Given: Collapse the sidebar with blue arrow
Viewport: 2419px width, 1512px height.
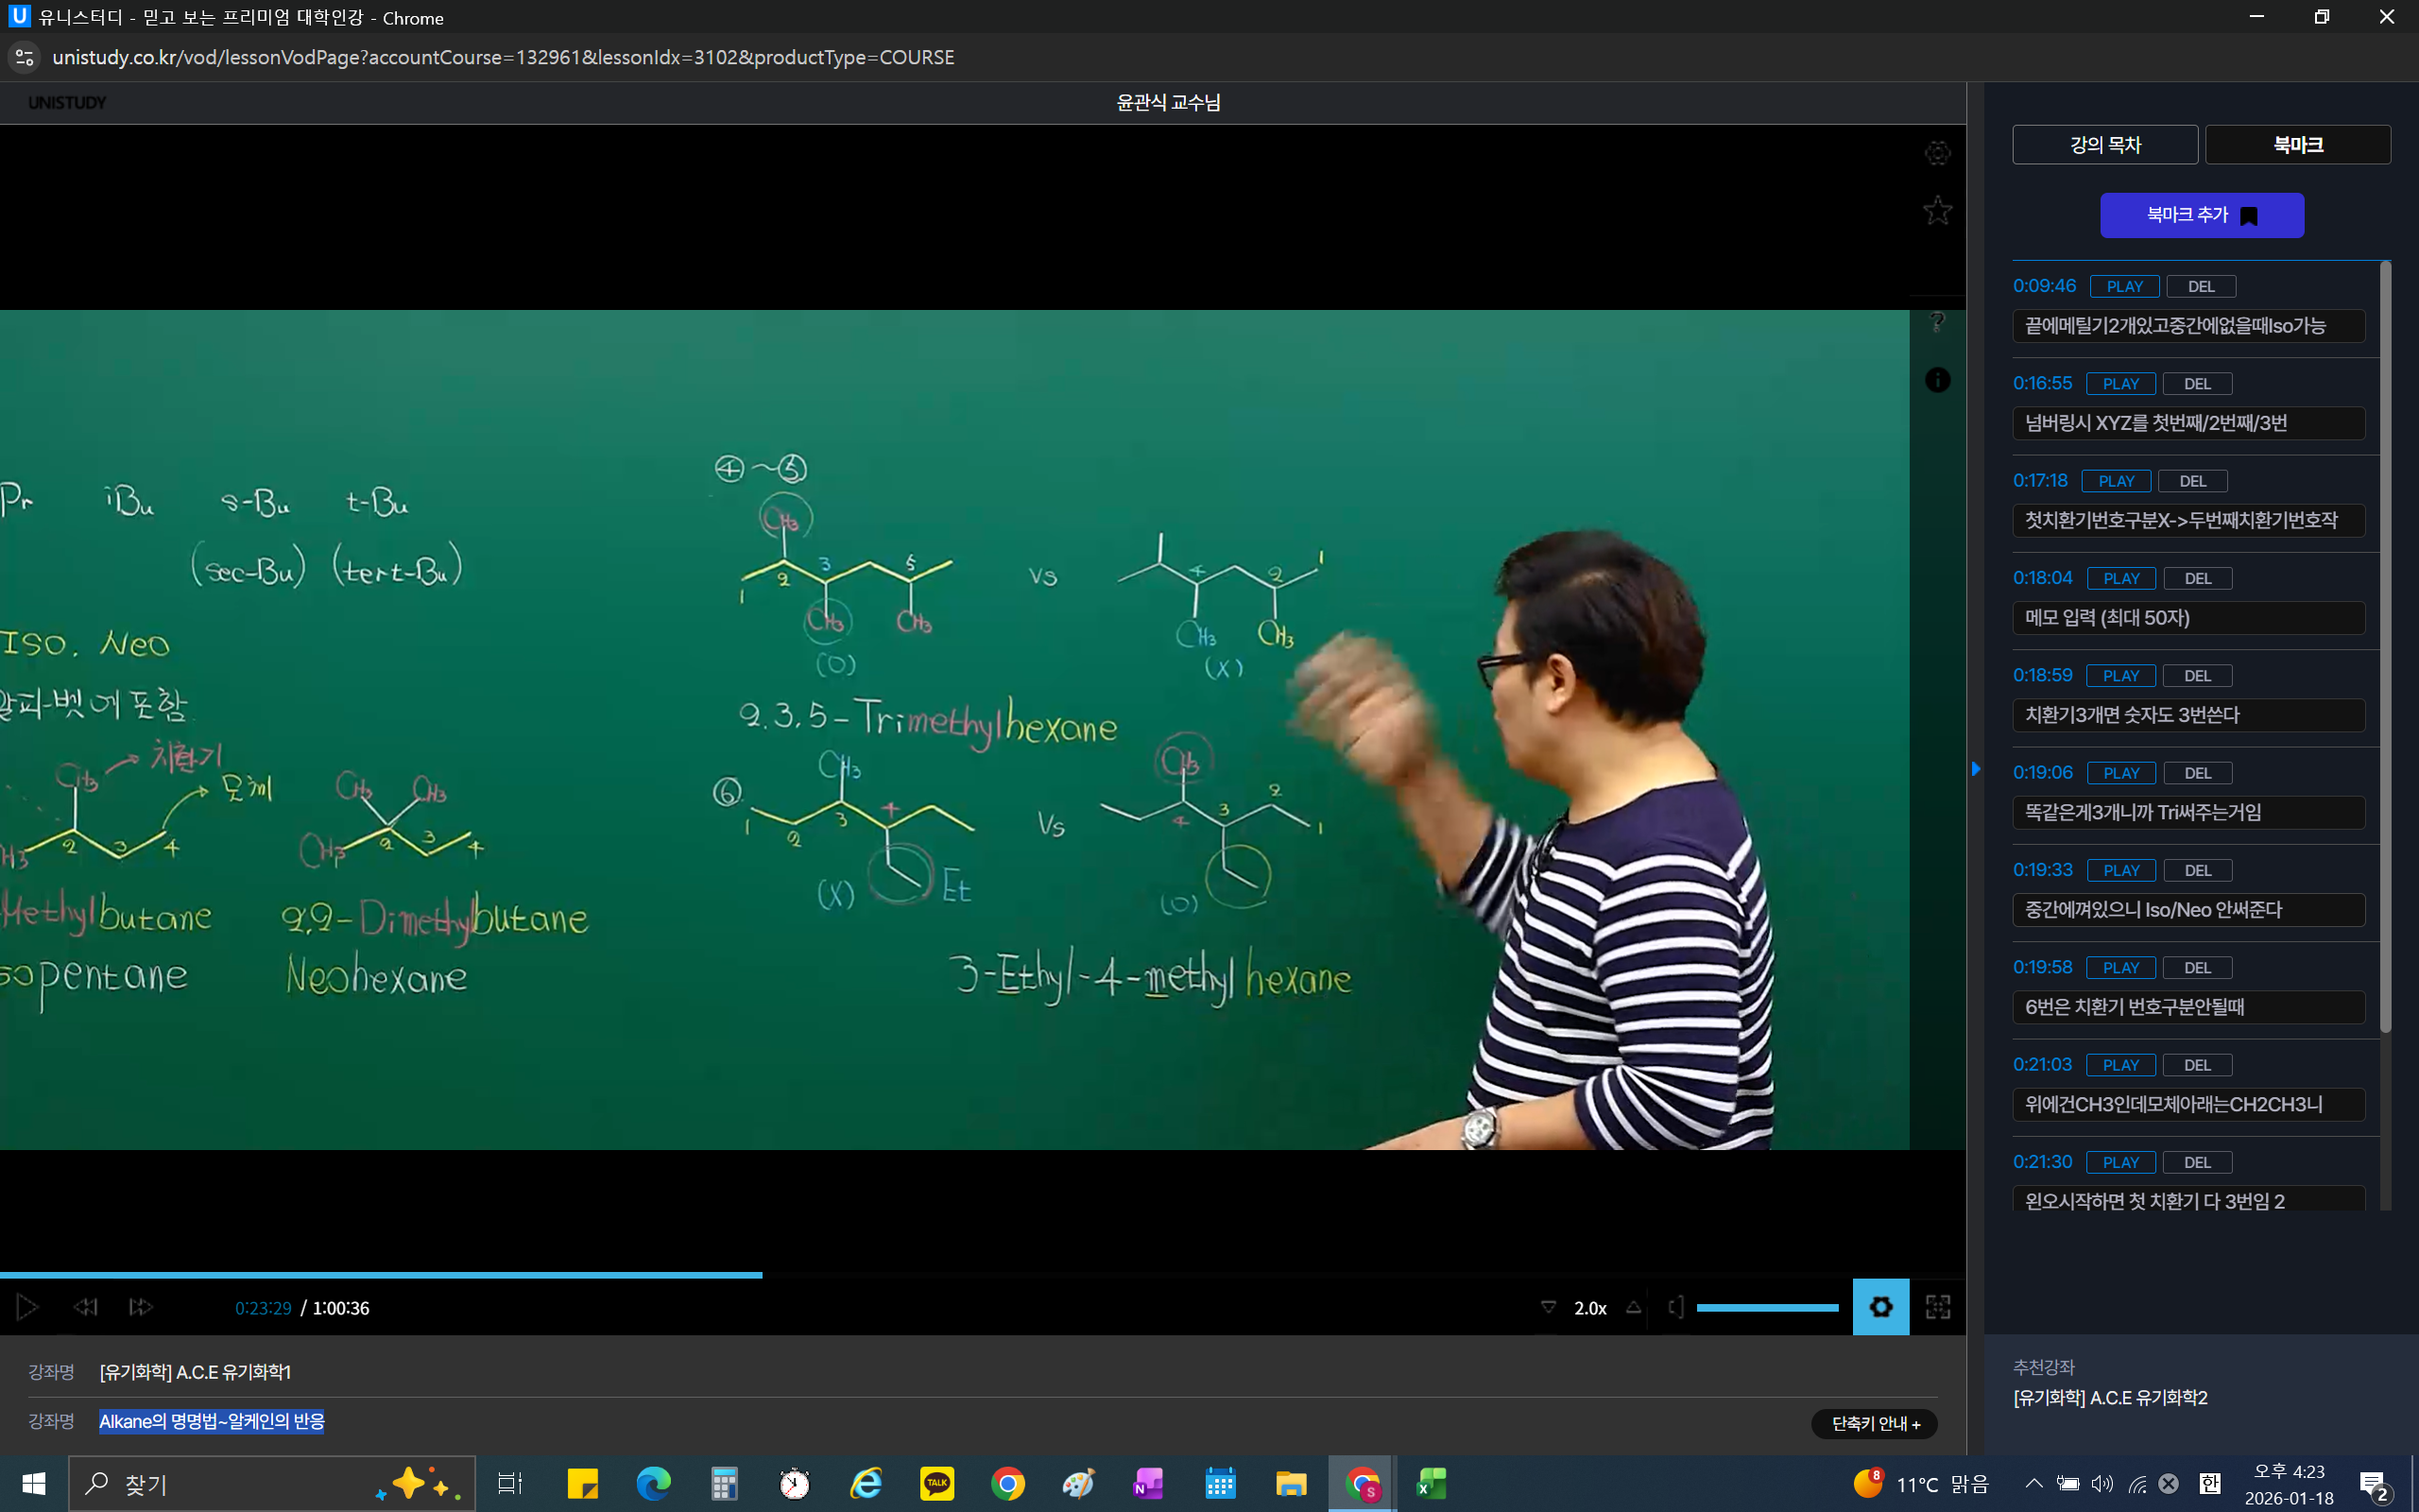Looking at the screenshot, I should [1976, 769].
